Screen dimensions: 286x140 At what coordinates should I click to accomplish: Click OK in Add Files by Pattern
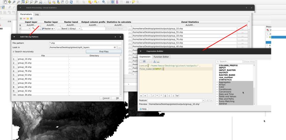pos(117,98)
